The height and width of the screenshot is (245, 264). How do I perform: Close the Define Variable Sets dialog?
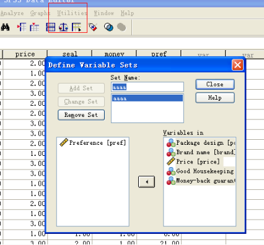[237, 65]
